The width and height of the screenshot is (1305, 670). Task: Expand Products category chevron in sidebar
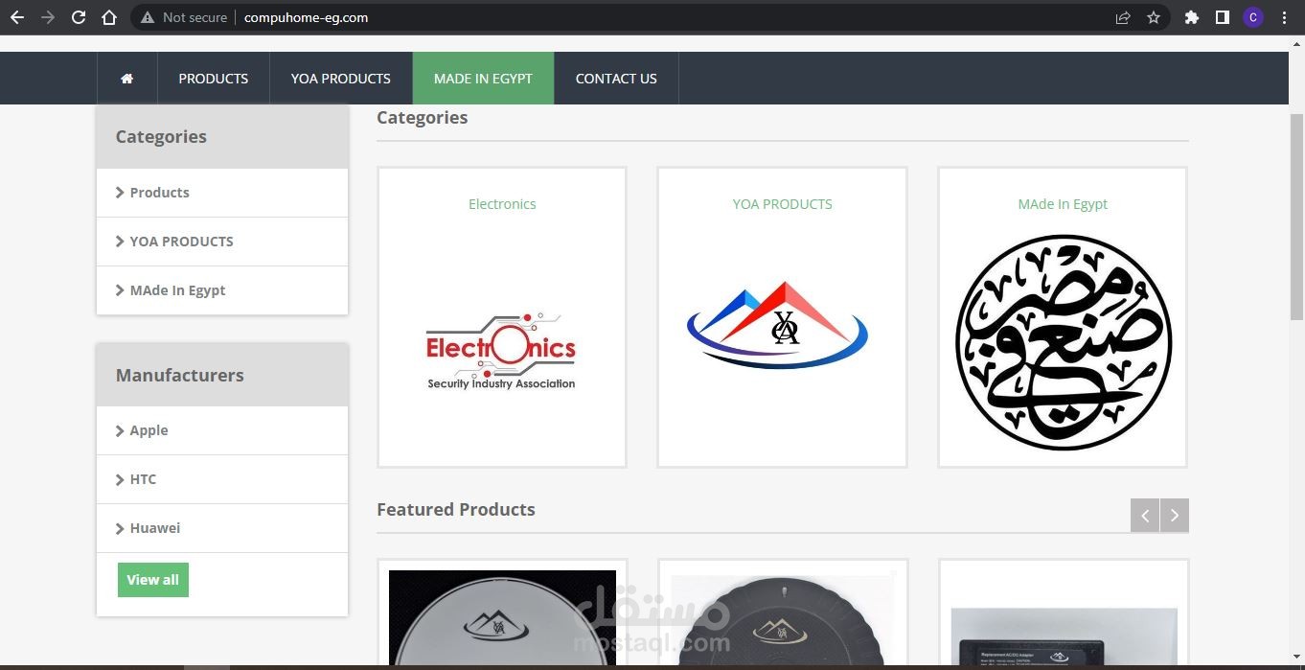click(x=120, y=193)
